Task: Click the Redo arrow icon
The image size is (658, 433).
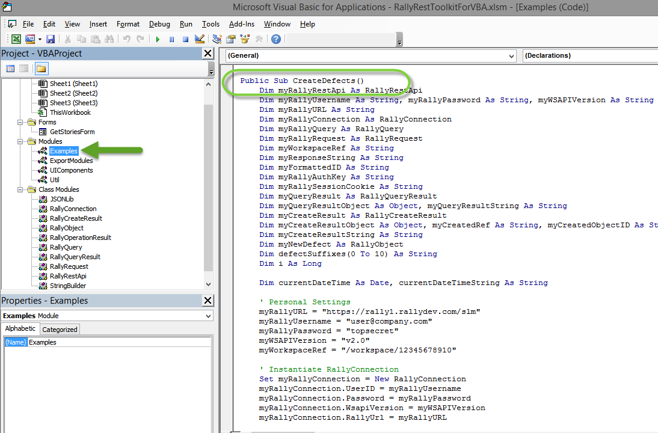Action: 140,39
